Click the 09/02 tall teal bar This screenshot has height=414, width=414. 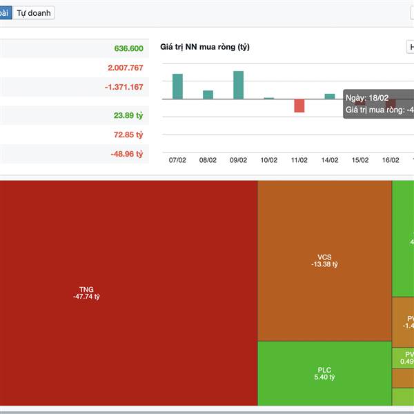coord(239,85)
